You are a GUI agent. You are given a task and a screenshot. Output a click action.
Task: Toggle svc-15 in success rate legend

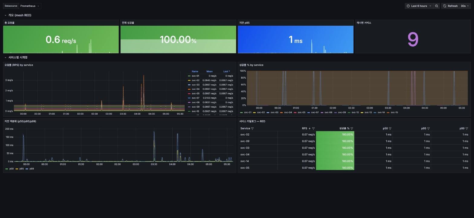click(x=394, y=112)
